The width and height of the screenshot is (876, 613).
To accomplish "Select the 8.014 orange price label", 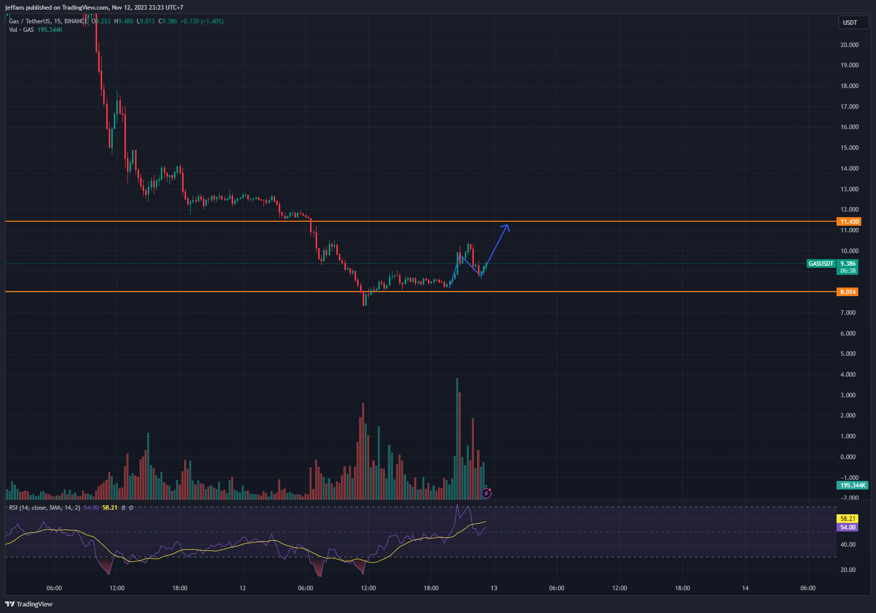I will click(848, 292).
